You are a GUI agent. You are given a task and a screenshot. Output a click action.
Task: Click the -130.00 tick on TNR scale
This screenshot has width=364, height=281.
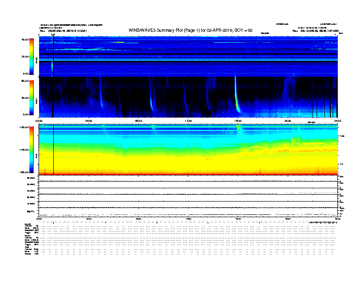tap(24, 127)
